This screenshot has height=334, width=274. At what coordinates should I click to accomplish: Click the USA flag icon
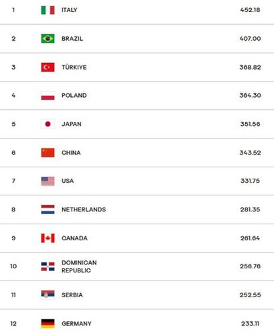(x=48, y=181)
